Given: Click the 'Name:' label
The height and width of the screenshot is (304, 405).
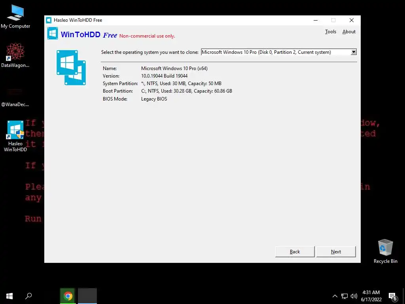Looking at the screenshot, I should click(x=110, y=68).
